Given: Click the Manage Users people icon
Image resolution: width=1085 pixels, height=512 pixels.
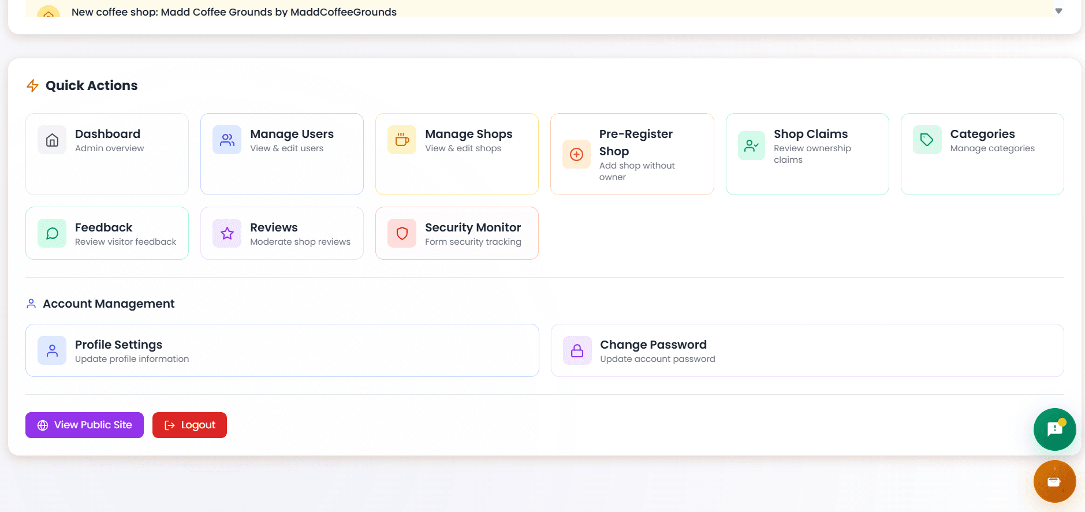Looking at the screenshot, I should pyautogui.click(x=227, y=140).
